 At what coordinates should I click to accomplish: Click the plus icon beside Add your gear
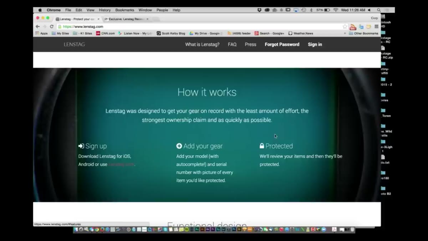click(x=179, y=146)
